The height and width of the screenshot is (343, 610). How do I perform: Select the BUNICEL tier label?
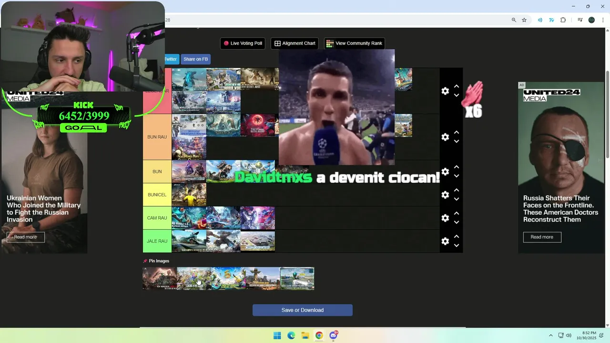coord(157,195)
